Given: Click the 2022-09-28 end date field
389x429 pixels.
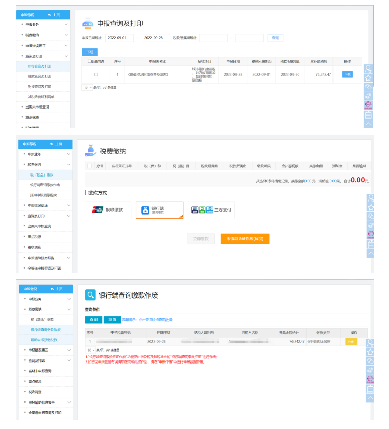Looking at the screenshot, I should pos(156,38).
